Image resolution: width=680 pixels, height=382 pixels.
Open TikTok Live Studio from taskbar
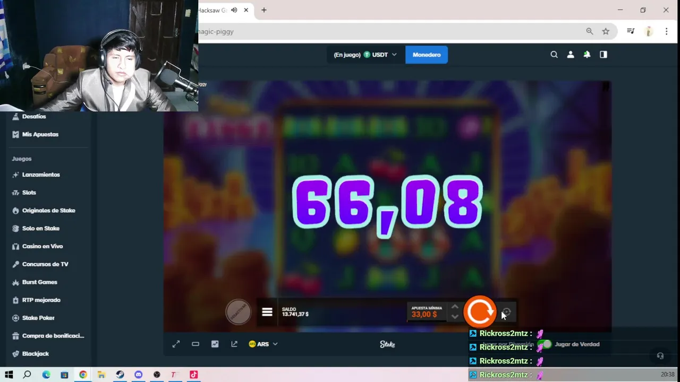click(x=193, y=375)
